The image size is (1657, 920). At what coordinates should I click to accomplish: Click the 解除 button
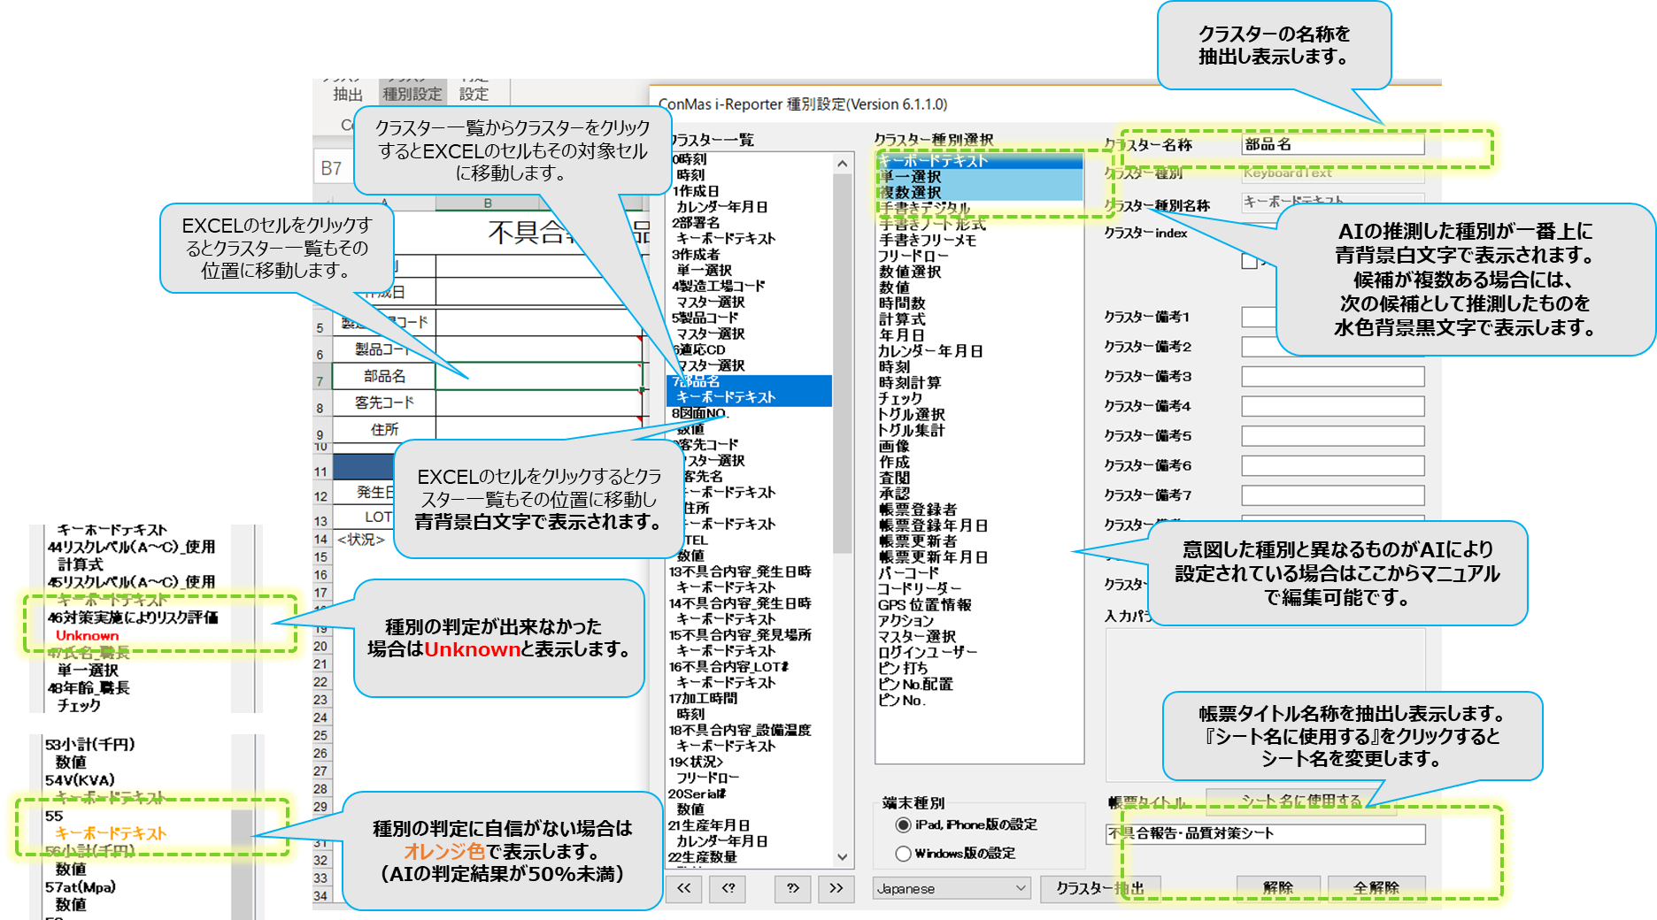[x=1278, y=888]
